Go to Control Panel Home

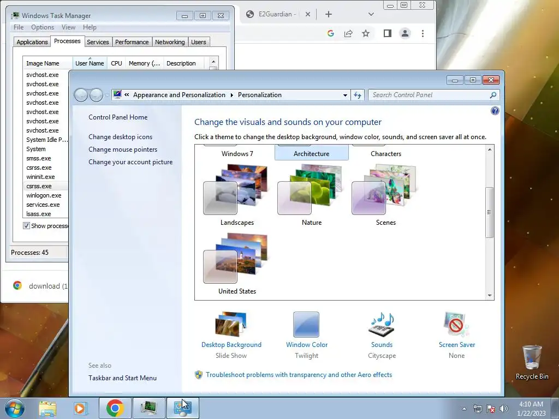click(118, 117)
